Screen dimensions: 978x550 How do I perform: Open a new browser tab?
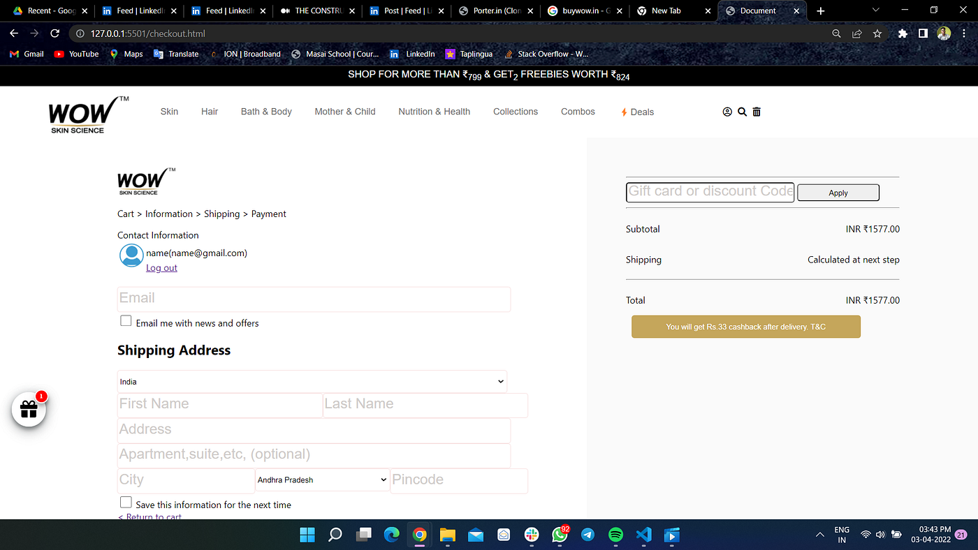pos(821,10)
